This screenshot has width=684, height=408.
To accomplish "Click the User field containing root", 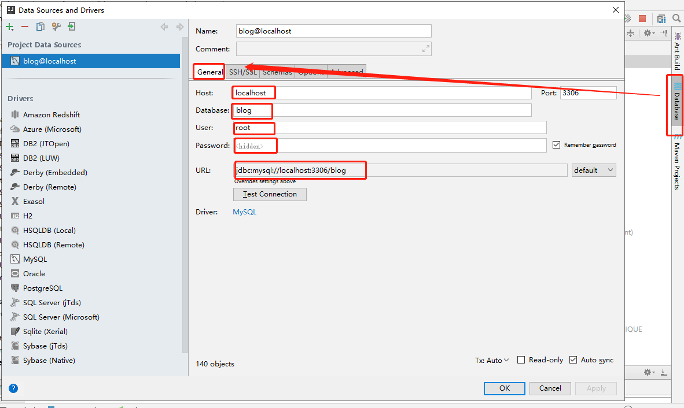I will (389, 128).
